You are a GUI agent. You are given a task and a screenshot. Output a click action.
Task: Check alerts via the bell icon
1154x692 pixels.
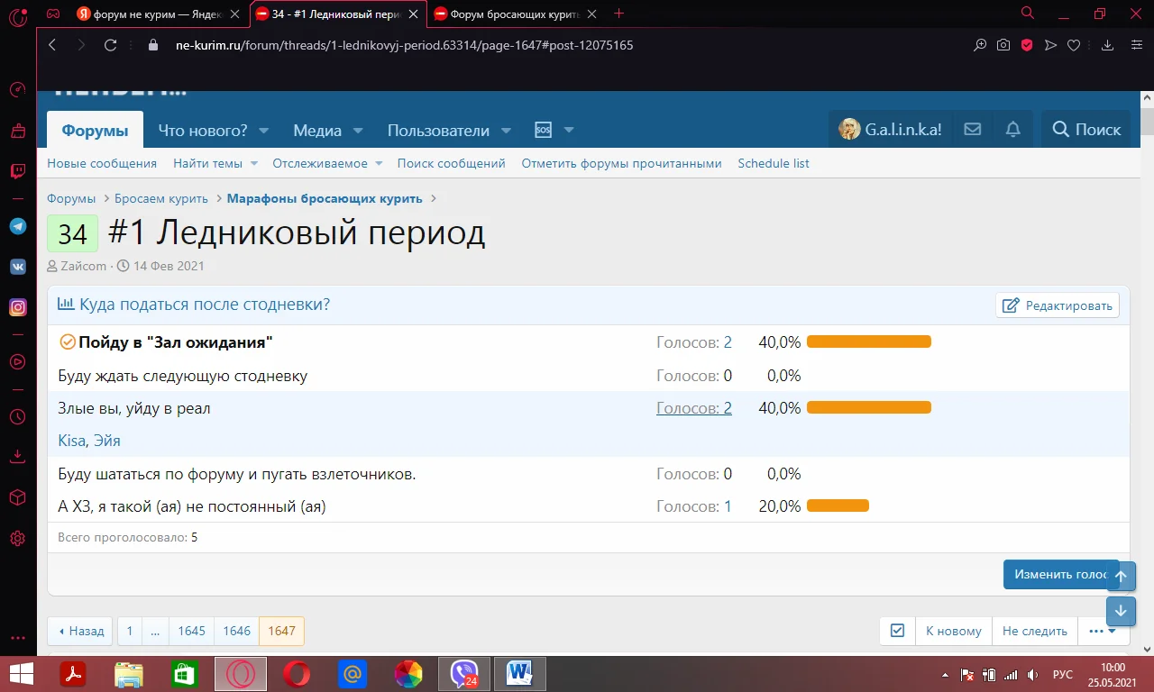1012,129
